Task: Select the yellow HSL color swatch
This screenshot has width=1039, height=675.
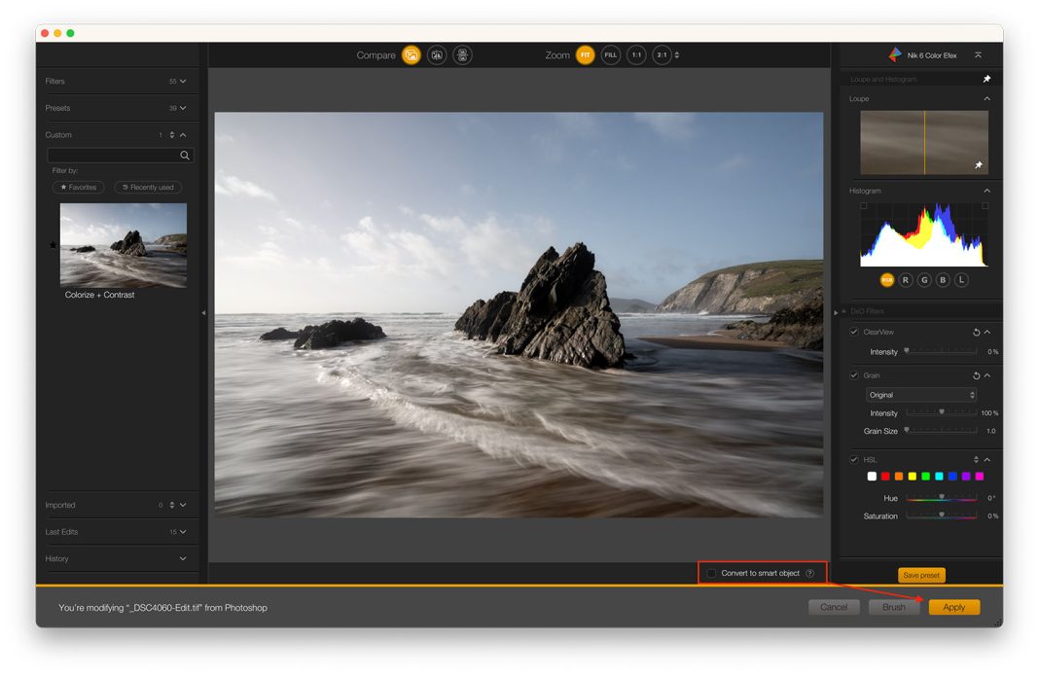Action: click(913, 477)
